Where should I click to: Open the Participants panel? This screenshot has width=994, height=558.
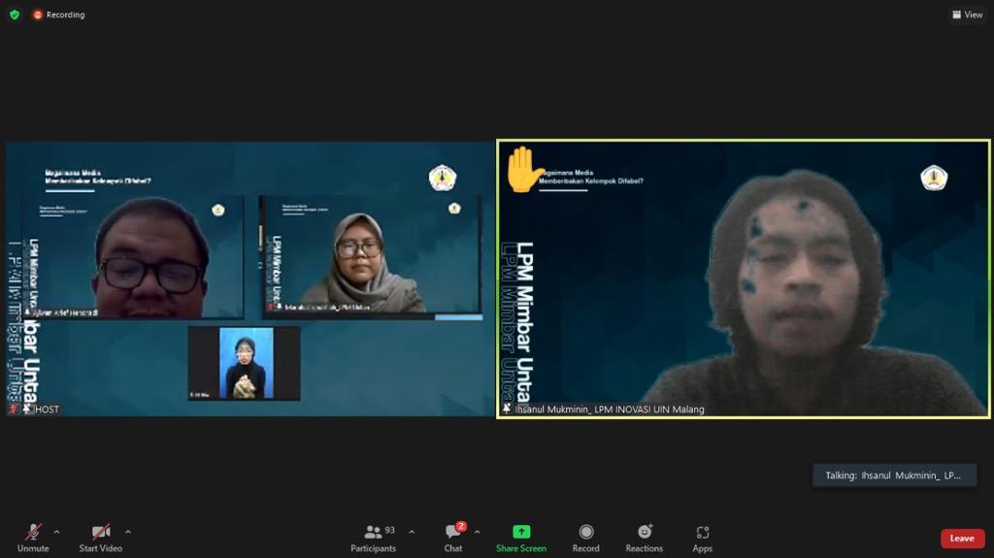point(374,538)
